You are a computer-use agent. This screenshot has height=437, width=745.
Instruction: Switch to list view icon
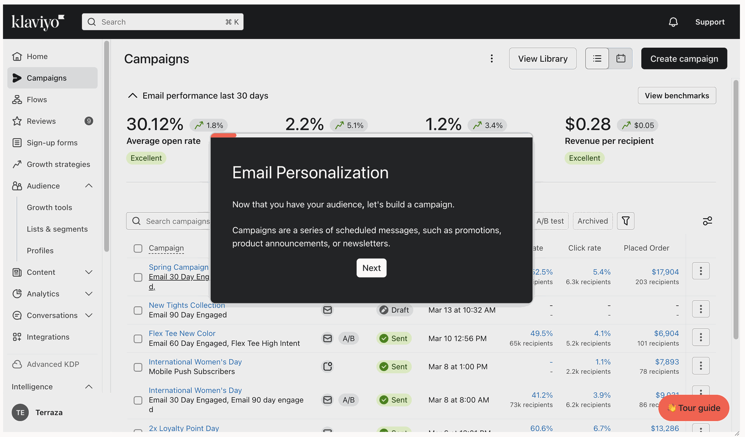[597, 59]
